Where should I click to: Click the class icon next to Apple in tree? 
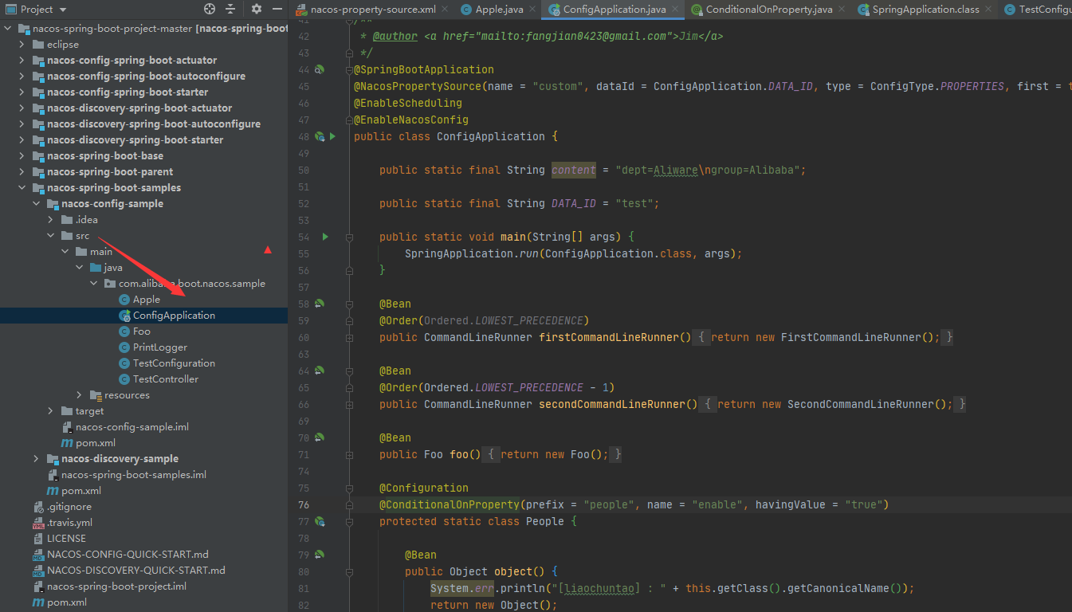[125, 299]
